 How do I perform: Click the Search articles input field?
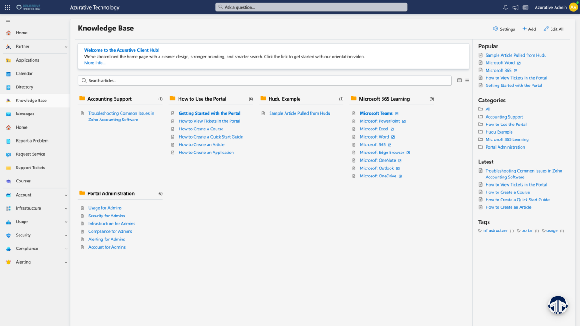(x=265, y=81)
